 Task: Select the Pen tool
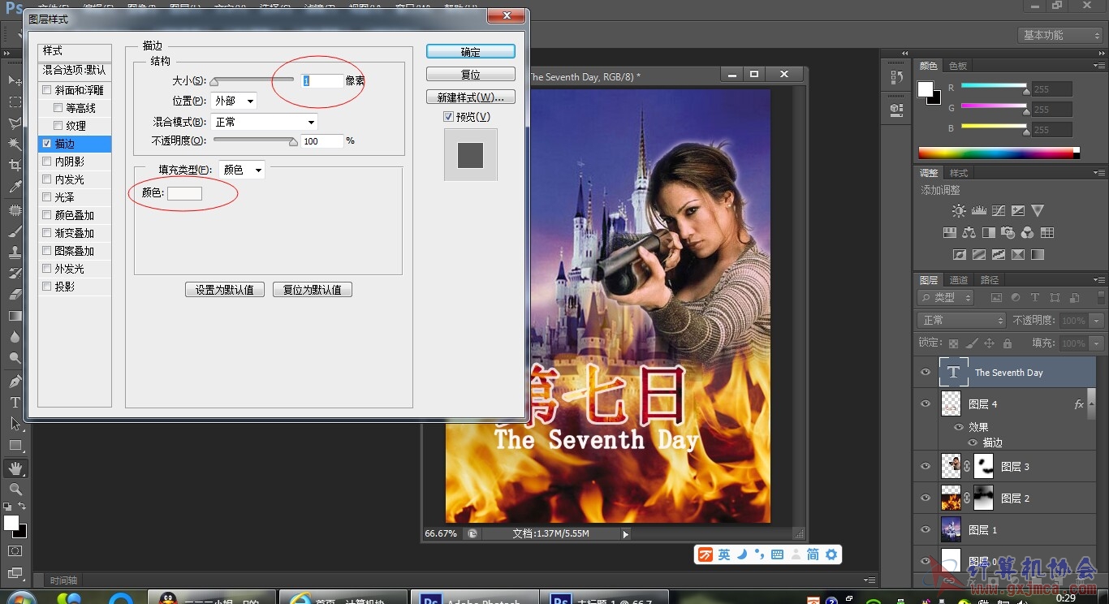tap(15, 381)
